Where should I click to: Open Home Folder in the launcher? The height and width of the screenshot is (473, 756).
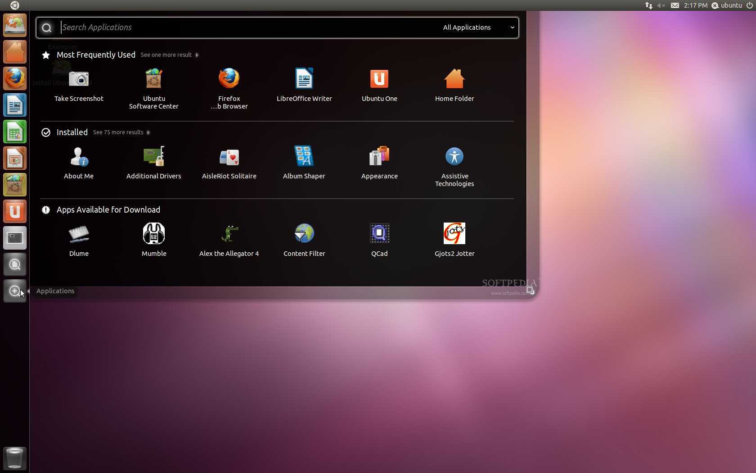click(15, 52)
